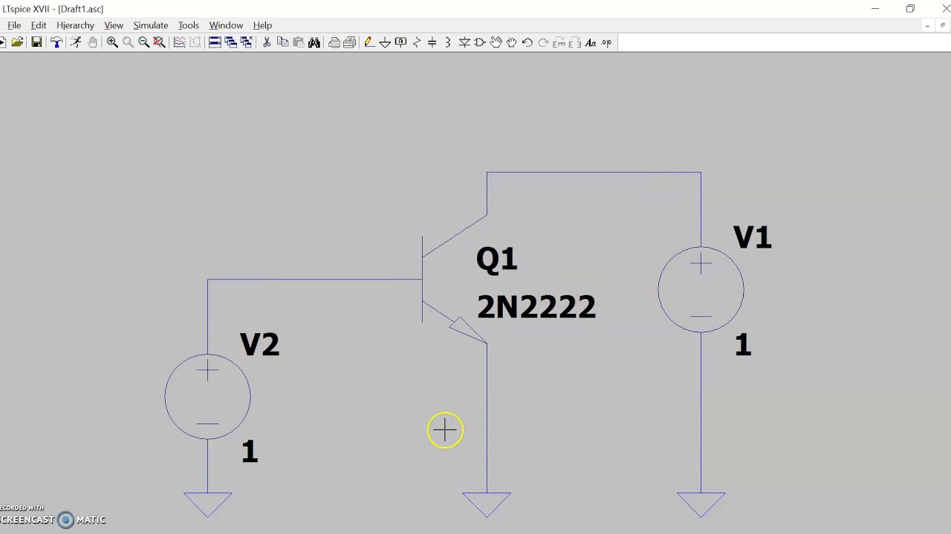Open Find with the binoculars icon
This screenshot has width=951, height=534.
pyautogui.click(x=314, y=43)
